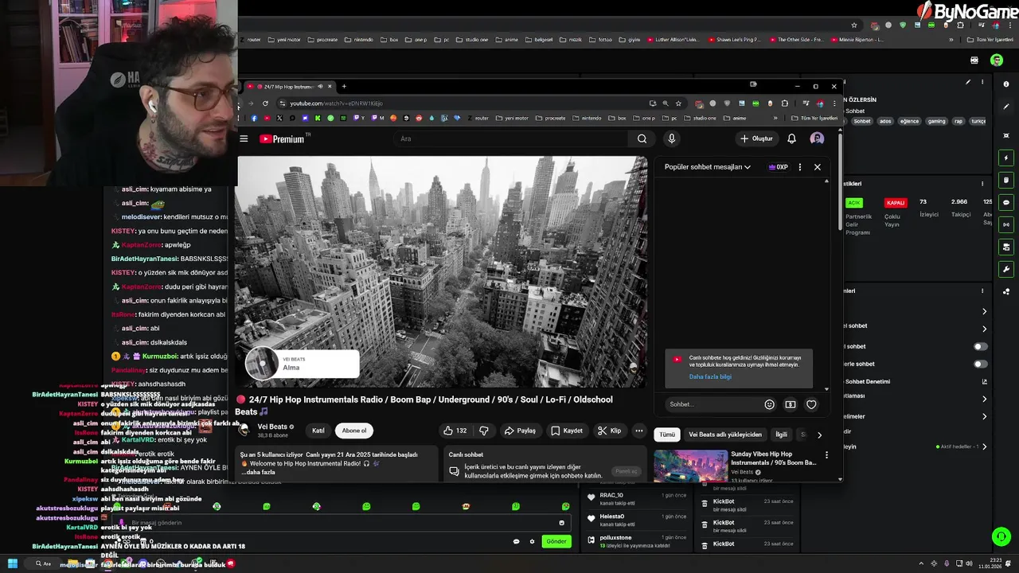Open the 'procreate' bookmark folder

click(551, 118)
